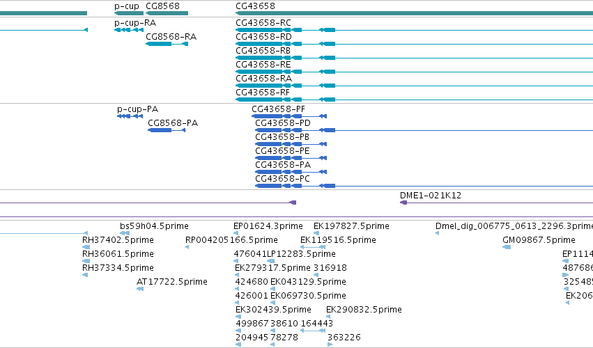This screenshot has width=593, height=348.
Task: Select protein CG43658-PE
Action: (282, 151)
